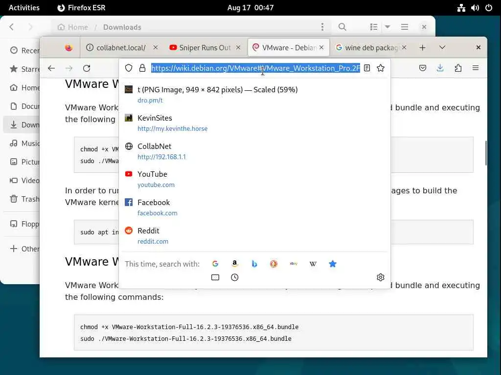Open the power icon in the top bar

coord(489,8)
